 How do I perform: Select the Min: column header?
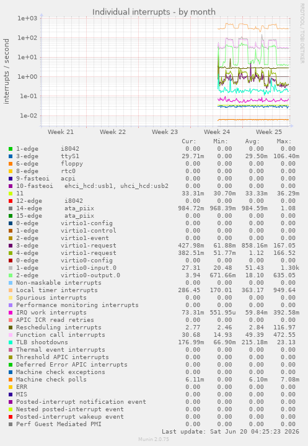221,141
